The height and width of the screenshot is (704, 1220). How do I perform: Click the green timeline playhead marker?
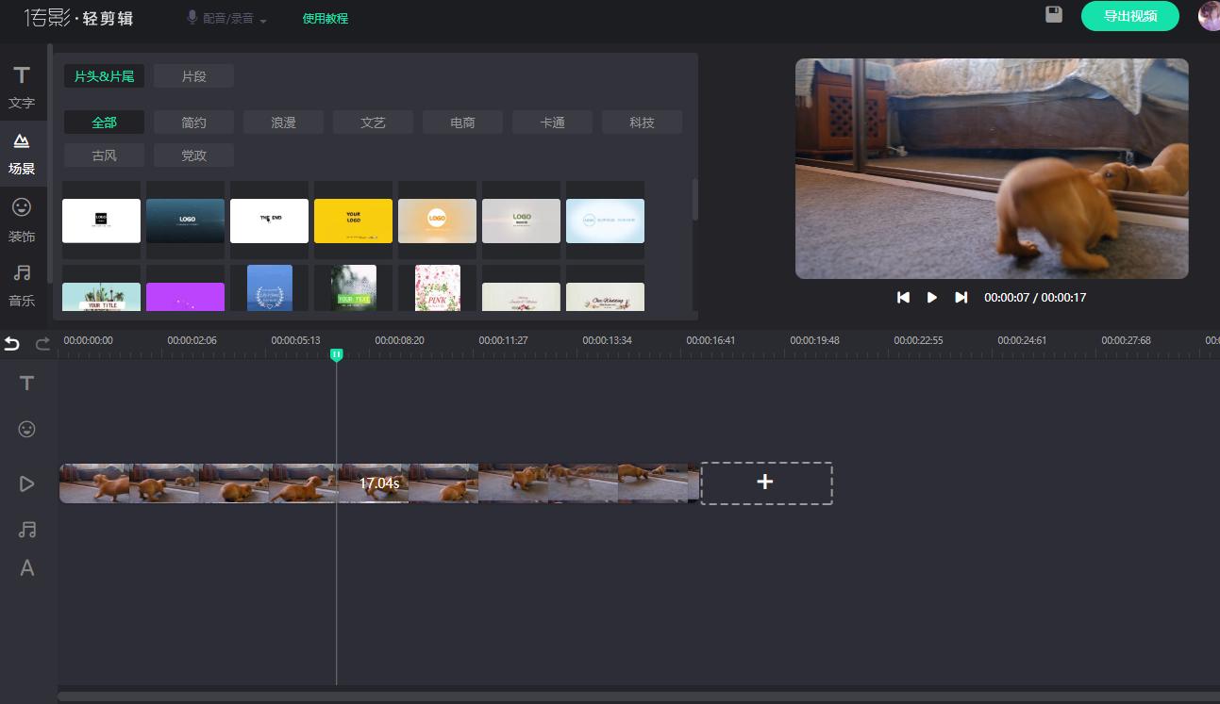point(337,354)
